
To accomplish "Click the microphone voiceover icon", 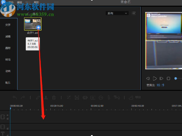I will [x=109, y=97].
